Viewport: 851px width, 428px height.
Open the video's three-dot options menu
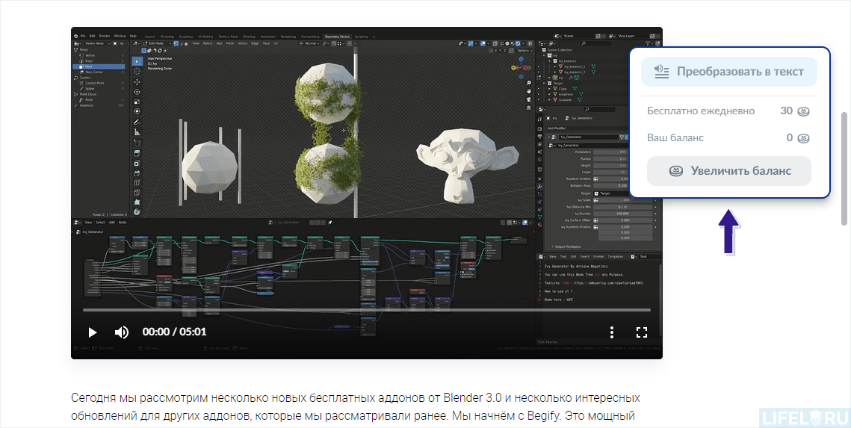coord(612,332)
